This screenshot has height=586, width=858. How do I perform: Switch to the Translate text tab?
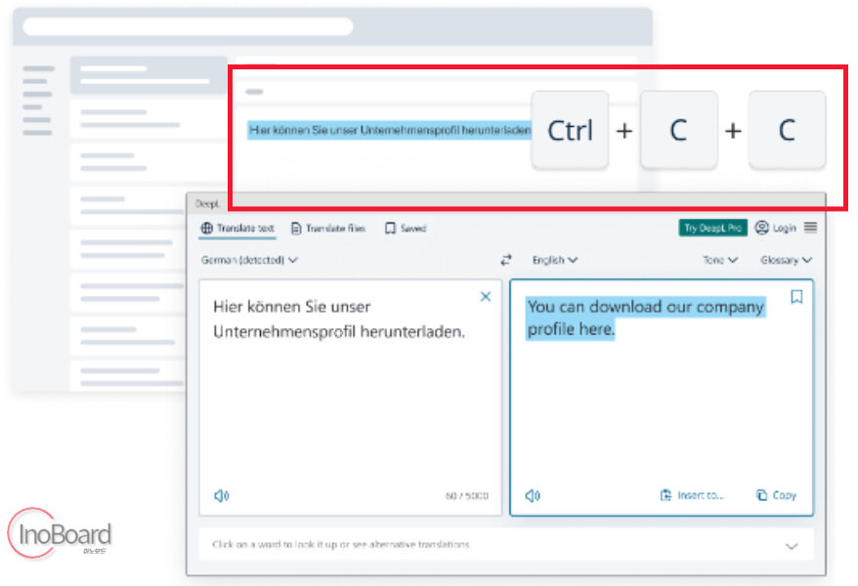coord(237,228)
